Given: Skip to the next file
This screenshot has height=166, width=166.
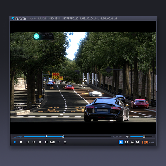Looking at the screenshot, I should tap(46, 142).
